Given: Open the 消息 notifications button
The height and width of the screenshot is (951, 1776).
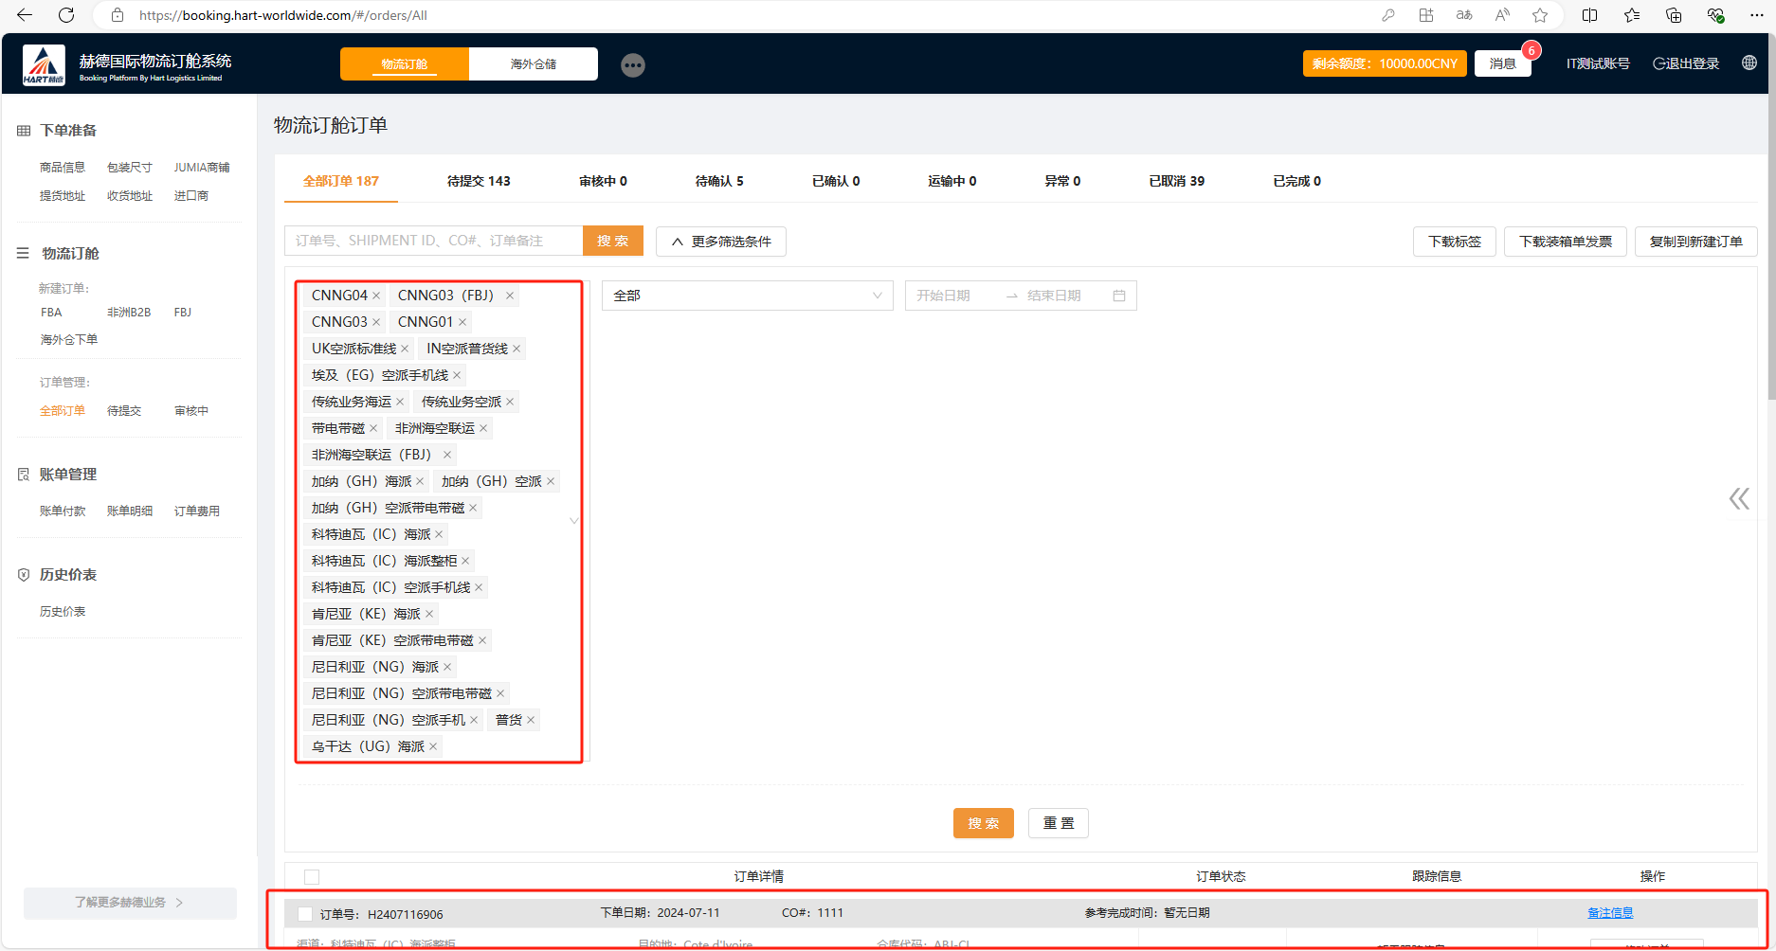Looking at the screenshot, I should (x=1503, y=63).
